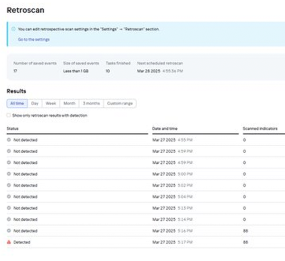Click the 'Mar 27 2025 5:02 PM' date cell
Screen dimensions: 285x261
(172, 185)
